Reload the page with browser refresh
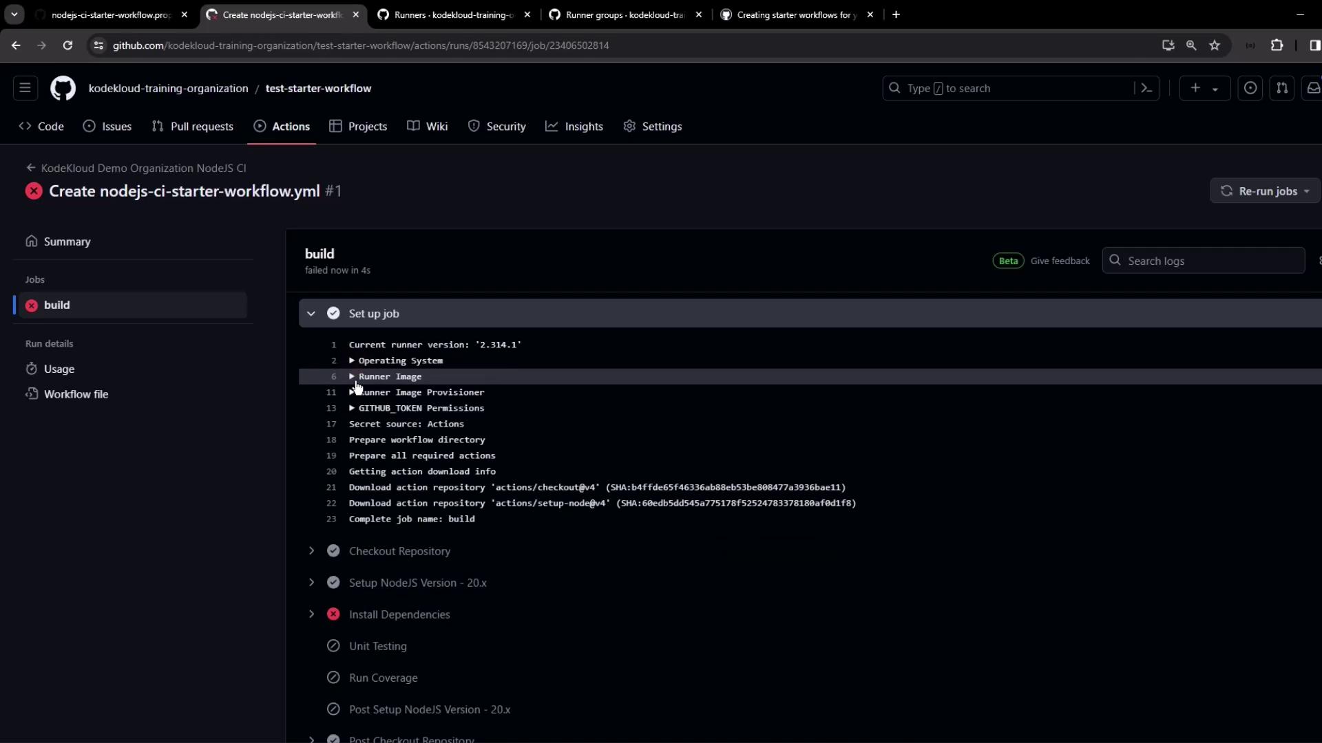The height and width of the screenshot is (743, 1322). 67,45
